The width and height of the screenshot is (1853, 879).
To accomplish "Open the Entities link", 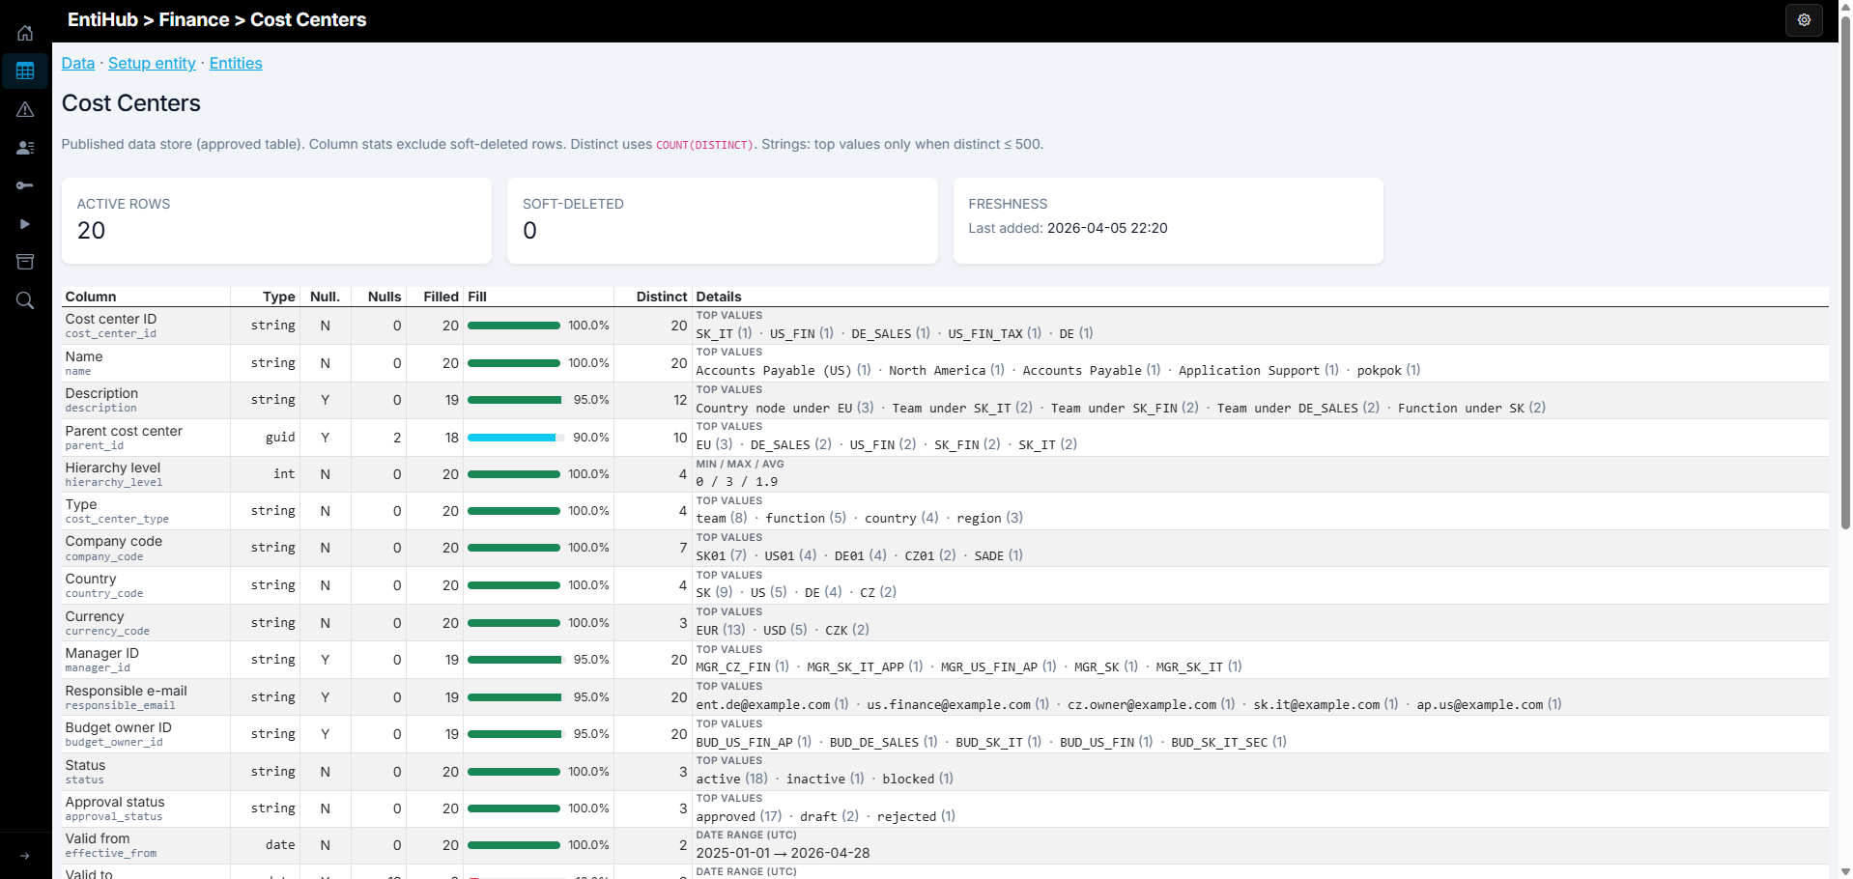I will (x=236, y=63).
